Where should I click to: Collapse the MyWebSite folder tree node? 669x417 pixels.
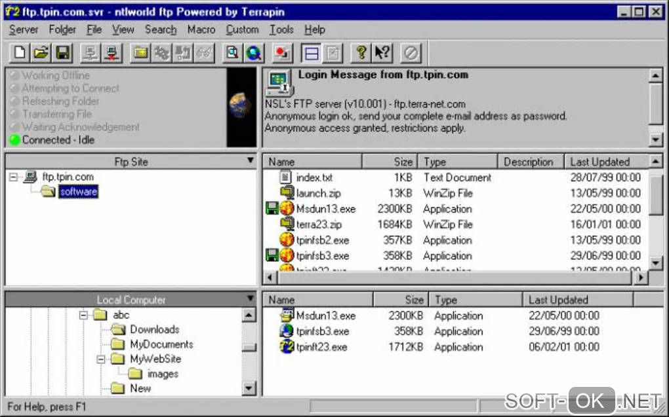coord(101,359)
